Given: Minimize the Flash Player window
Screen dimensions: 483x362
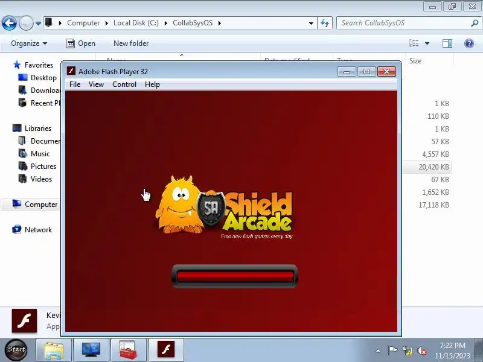Looking at the screenshot, I should point(347,72).
